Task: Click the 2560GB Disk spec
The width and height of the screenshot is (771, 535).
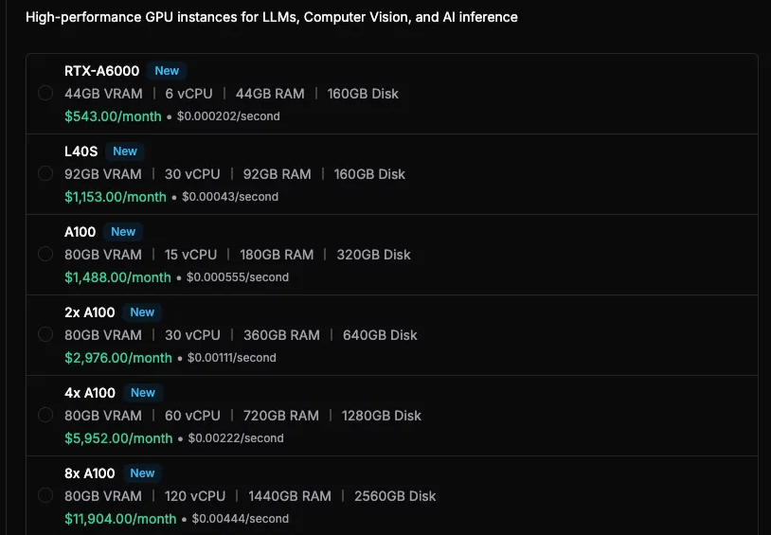Action: [395, 496]
